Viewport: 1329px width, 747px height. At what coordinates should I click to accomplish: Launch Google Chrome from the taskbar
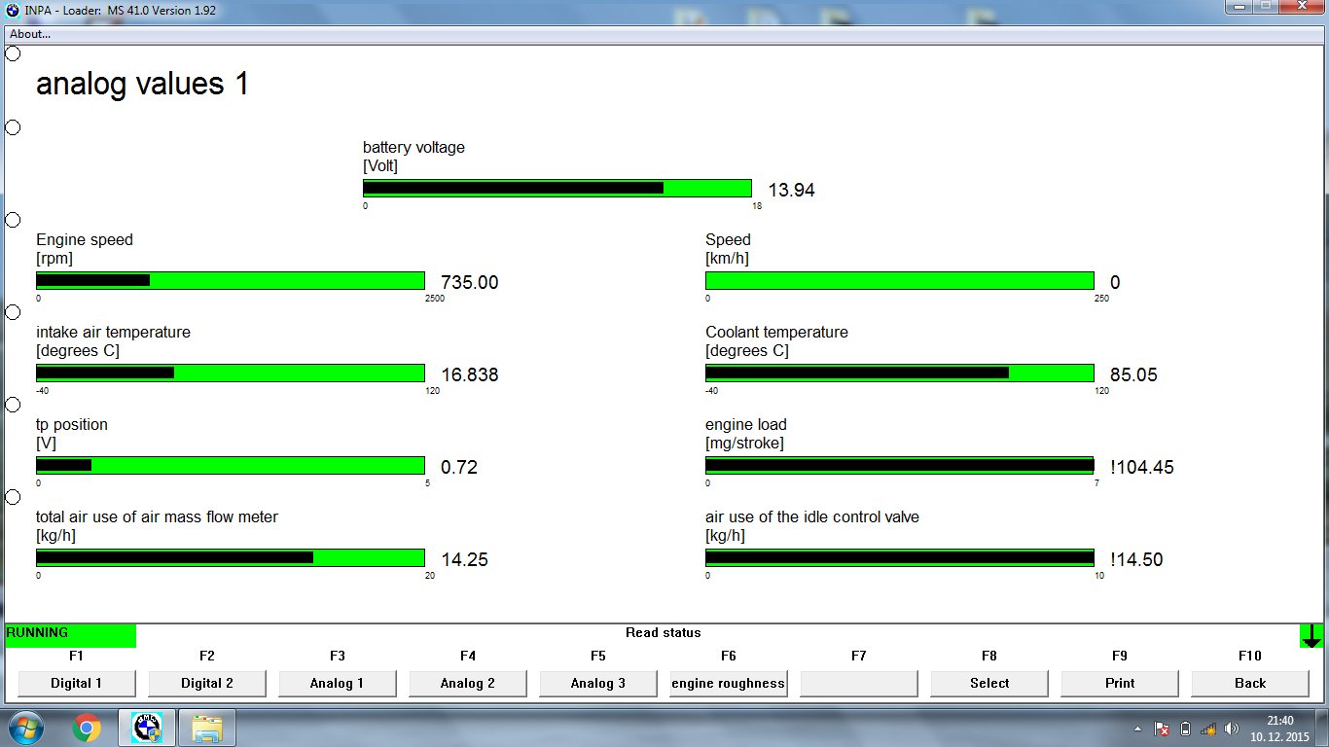coord(87,728)
